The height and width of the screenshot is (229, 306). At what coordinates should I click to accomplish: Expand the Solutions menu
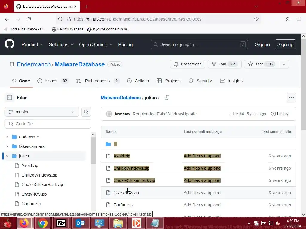(x=61, y=44)
